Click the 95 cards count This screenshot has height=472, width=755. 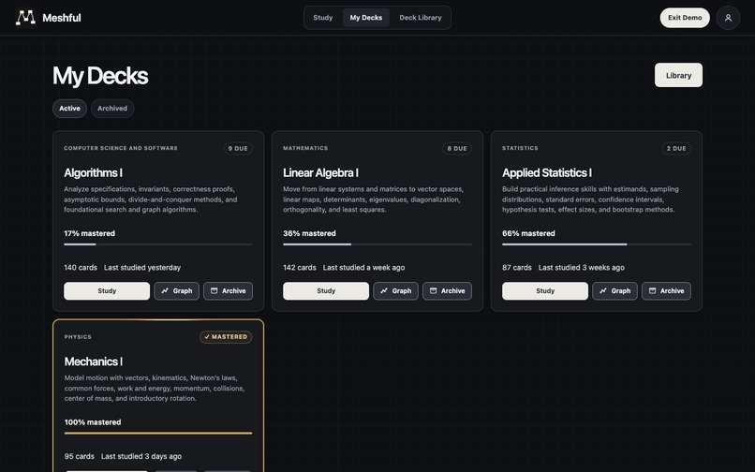pyautogui.click(x=80, y=457)
